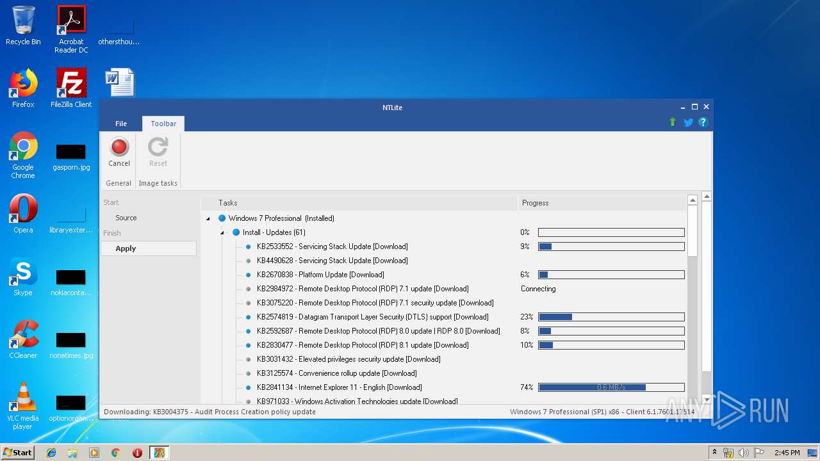Image resolution: width=820 pixels, height=461 pixels.
Task: Click the Connecting status text for KB2984972
Action: [538, 289]
